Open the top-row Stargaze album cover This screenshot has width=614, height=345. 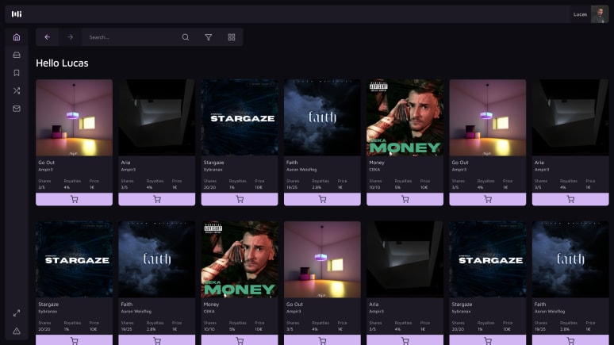[x=240, y=117]
